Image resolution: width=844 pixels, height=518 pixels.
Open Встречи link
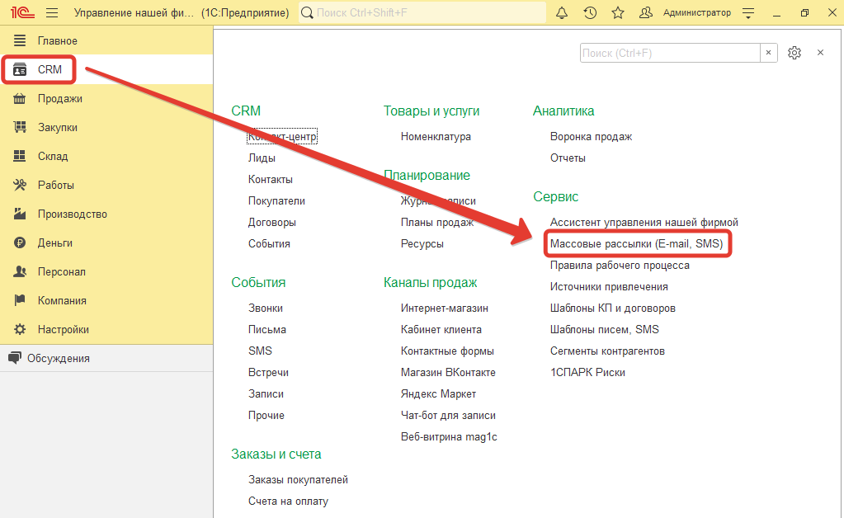[268, 373]
